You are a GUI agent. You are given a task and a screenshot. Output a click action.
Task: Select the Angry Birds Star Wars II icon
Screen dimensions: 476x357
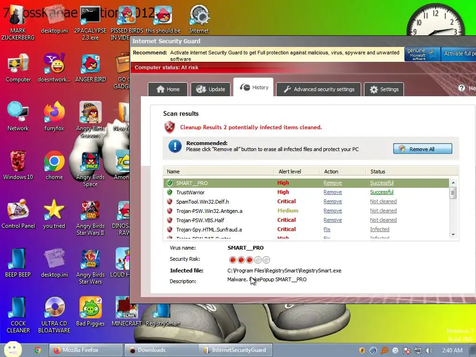click(91, 218)
